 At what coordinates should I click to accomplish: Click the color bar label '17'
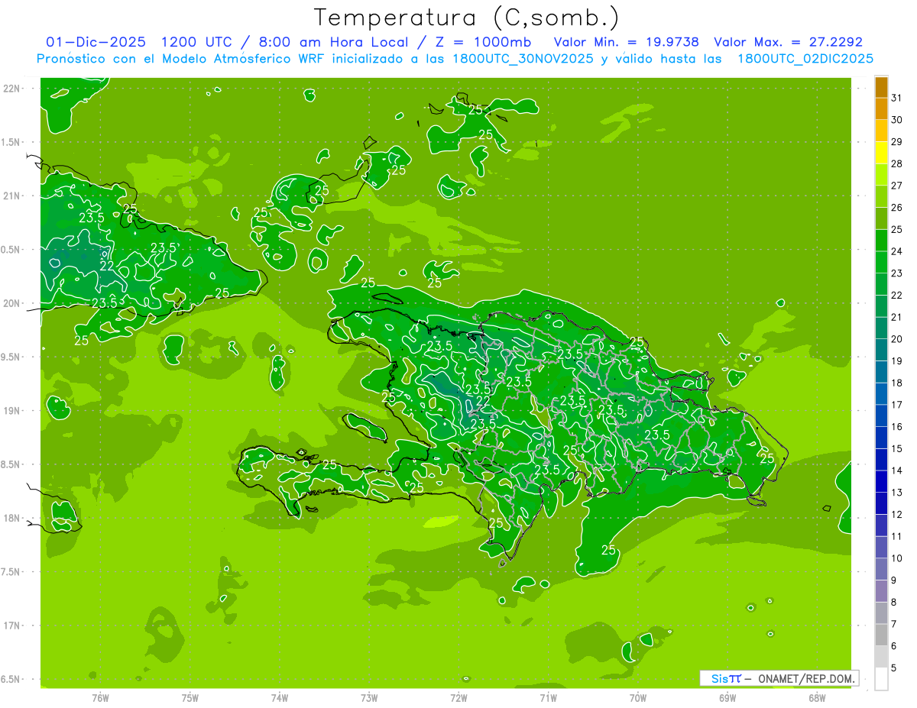point(896,405)
